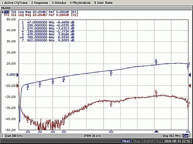Click blue reference level arrow at 0.000
Viewport: 193px width, 144px height.
click(18, 74)
